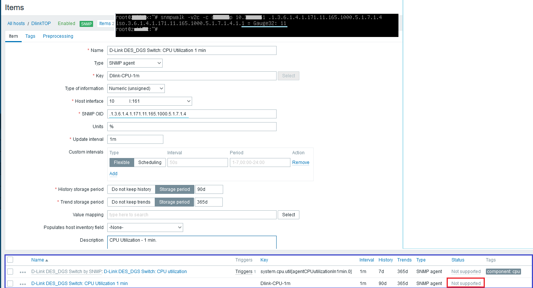Open the Host interface dropdown
Image resolution: width=533 pixels, height=288 pixels.
tap(150, 101)
